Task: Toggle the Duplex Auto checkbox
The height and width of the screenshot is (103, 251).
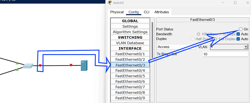Action: click(x=238, y=39)
